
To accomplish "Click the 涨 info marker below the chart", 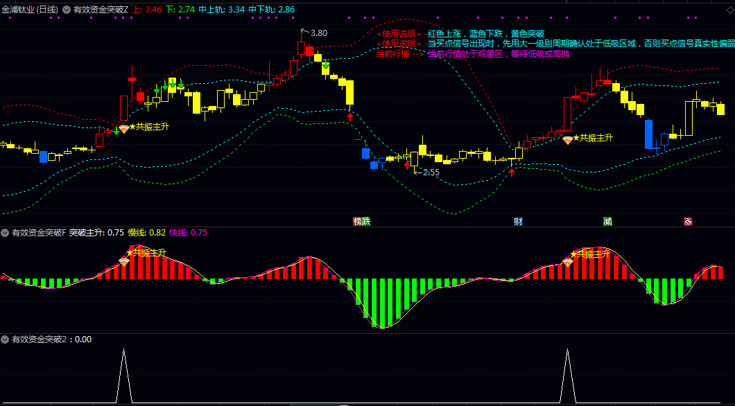I will tap(688, 222).
